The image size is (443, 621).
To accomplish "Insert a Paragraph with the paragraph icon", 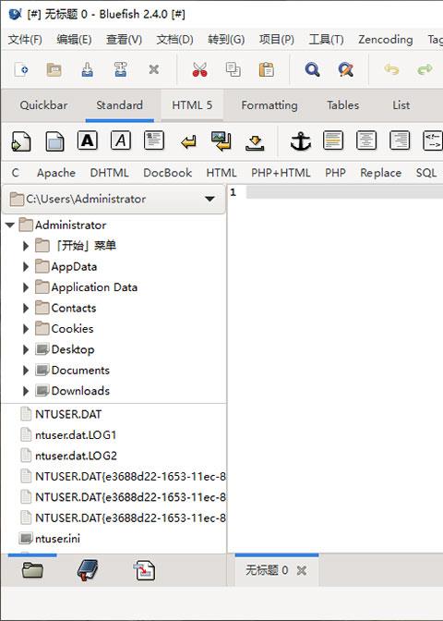I will click(154, 140).
